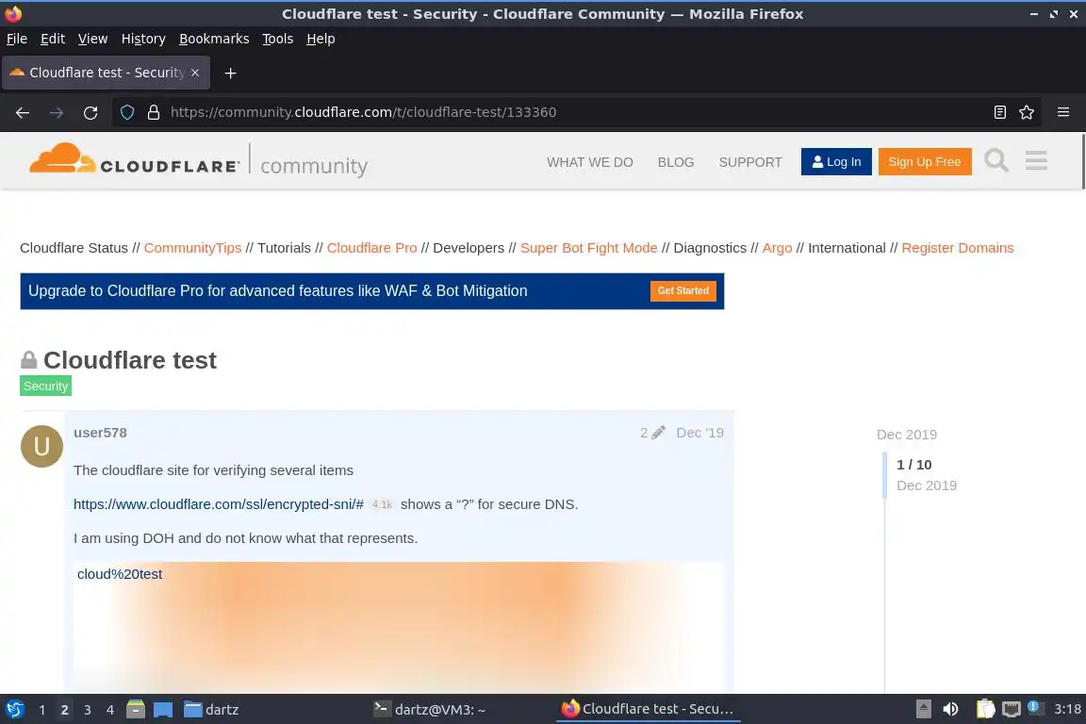Open the community search magnifier icon

(995, 161)
